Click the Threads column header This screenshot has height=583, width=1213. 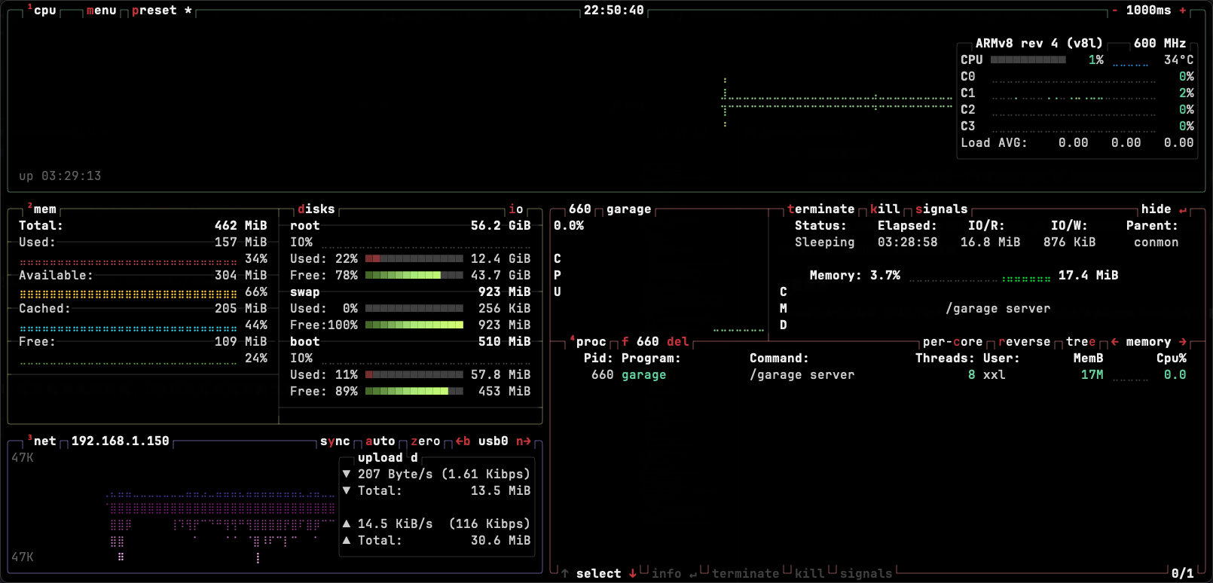click(946, 359)
